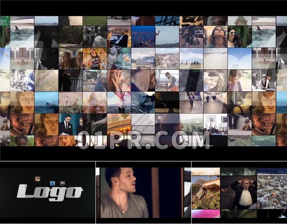Screen dimensions: 287x224
Task: Click the woman wearing white sunglasses tile
Action: click(239, 36)
